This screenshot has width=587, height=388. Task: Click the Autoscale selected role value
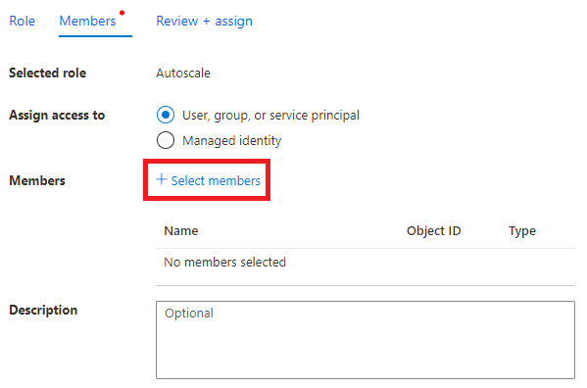183,73
